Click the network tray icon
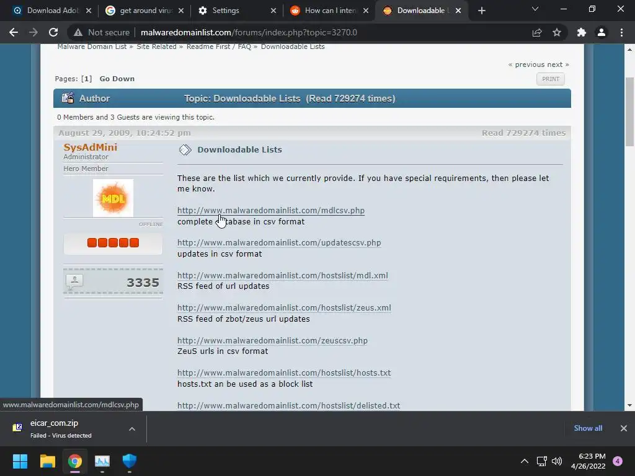The width and height of the screenshot is (635, 476). point(541,461)
